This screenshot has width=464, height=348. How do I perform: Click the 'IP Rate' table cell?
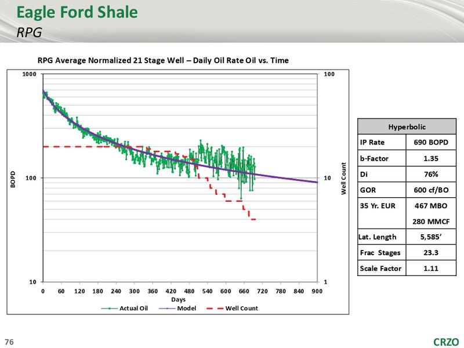382,142
